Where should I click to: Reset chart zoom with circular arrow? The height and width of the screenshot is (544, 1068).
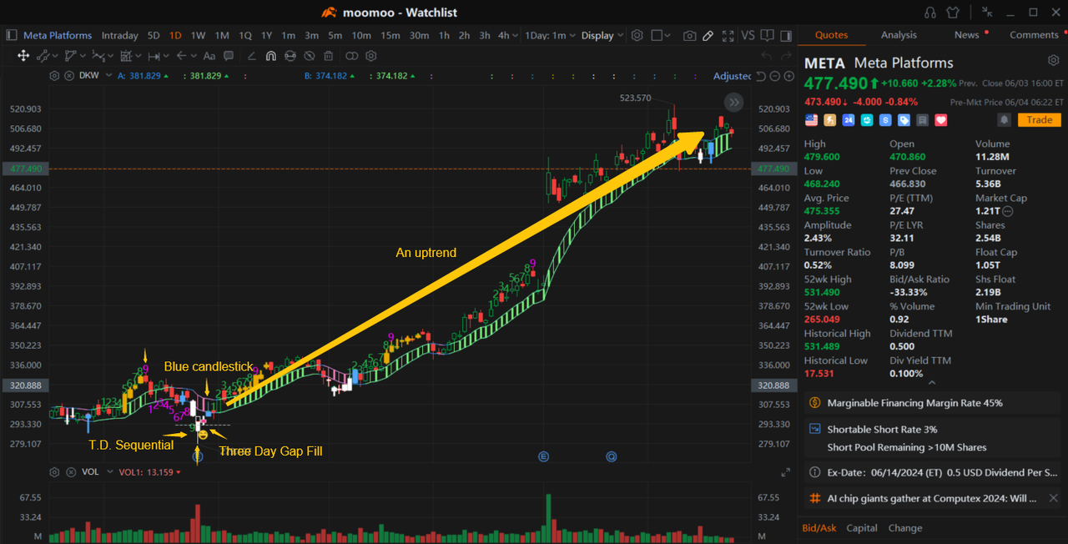point(761,76)
